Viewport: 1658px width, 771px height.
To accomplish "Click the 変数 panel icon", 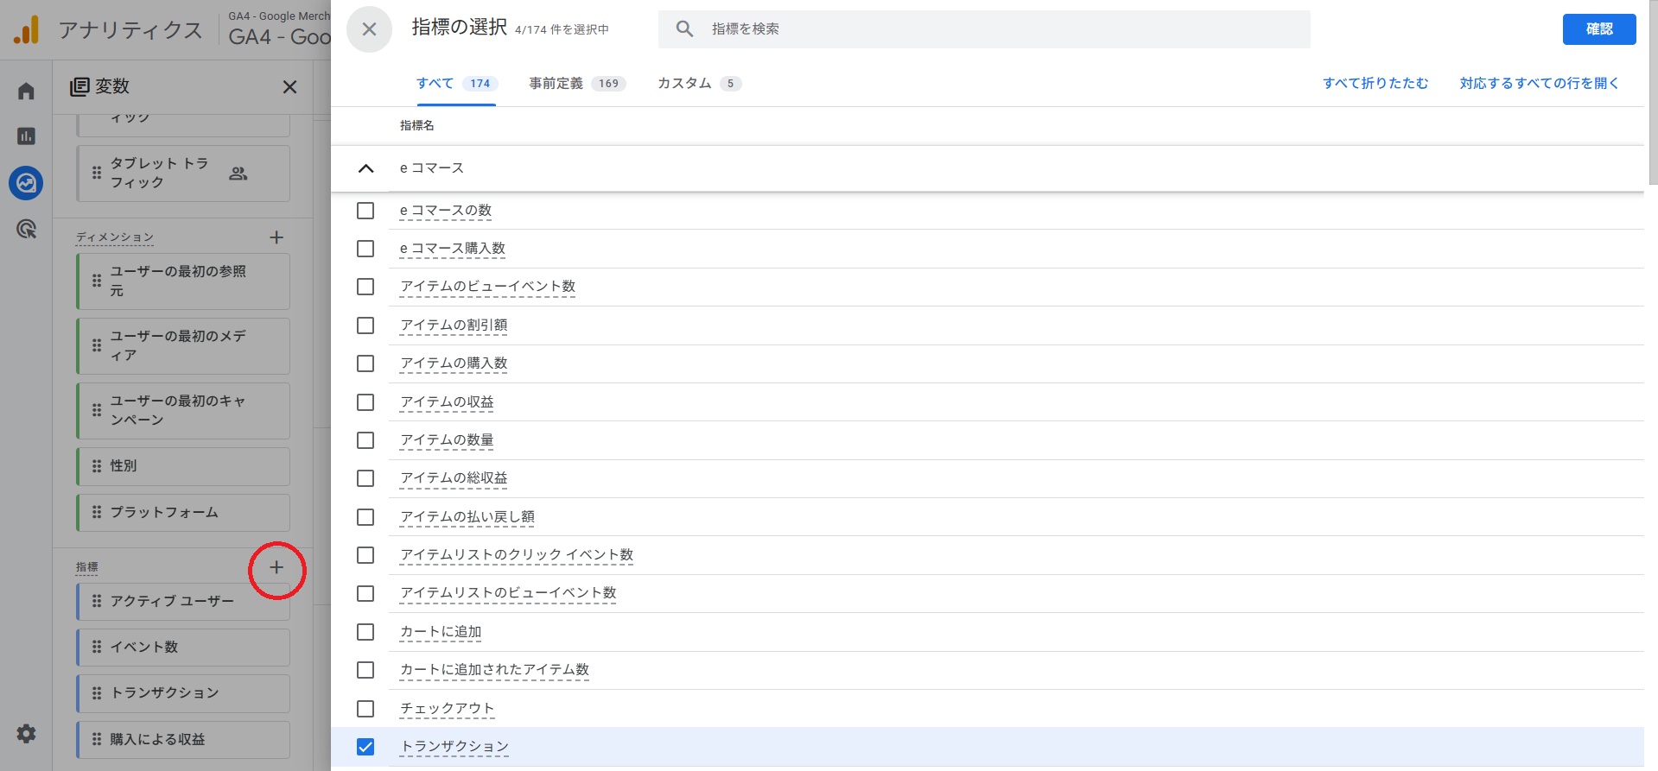I will point(79,86).
